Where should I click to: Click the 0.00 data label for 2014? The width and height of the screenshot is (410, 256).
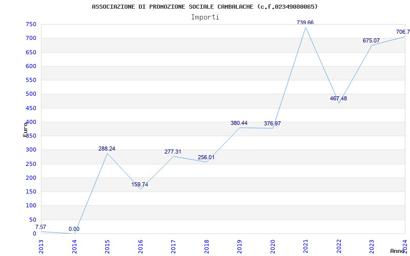pos(74,229)
